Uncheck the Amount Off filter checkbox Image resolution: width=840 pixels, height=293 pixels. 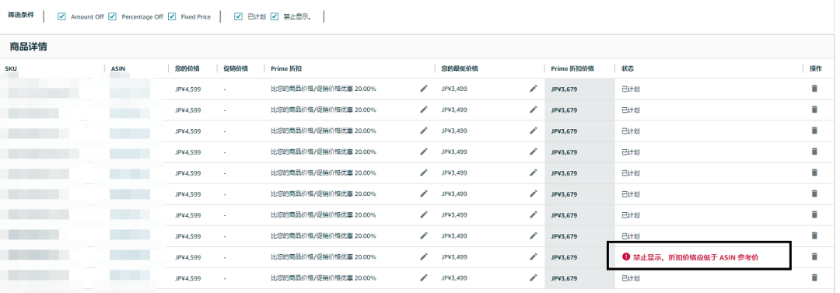[x=61, y=16]
